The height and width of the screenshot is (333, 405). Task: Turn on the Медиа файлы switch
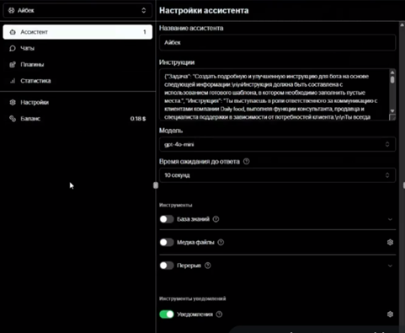167,242
